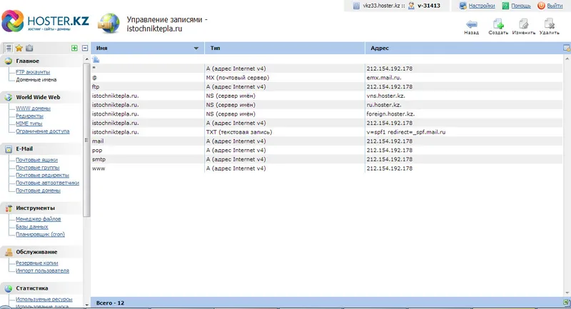Click emx.mail.ru. address cell
Image resolution: width=571 pixels, height=309 pixels.
pos(384,78)
